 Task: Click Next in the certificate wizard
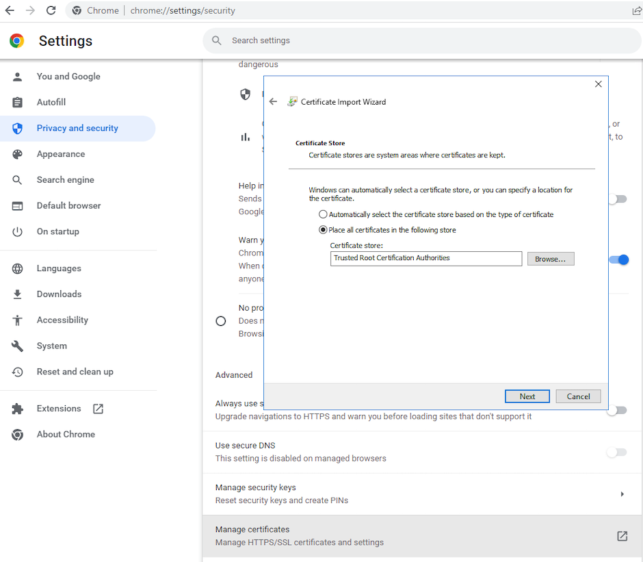click(527, 396)
